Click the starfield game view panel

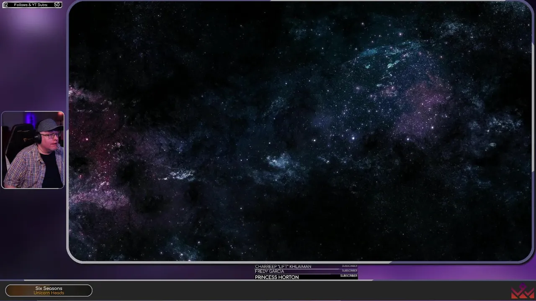(300, 131)
